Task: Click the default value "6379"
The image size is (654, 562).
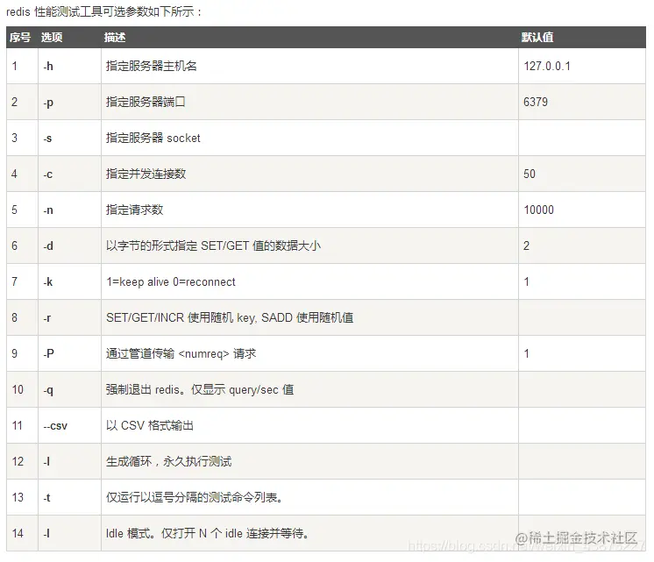Action: [536, 102]
